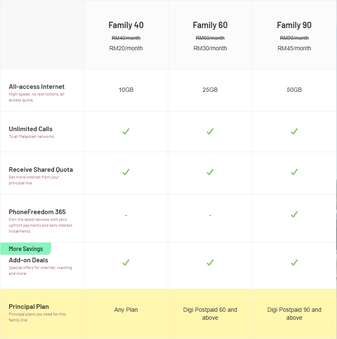Click the yellow Principal Plan row label

[29, 307]
